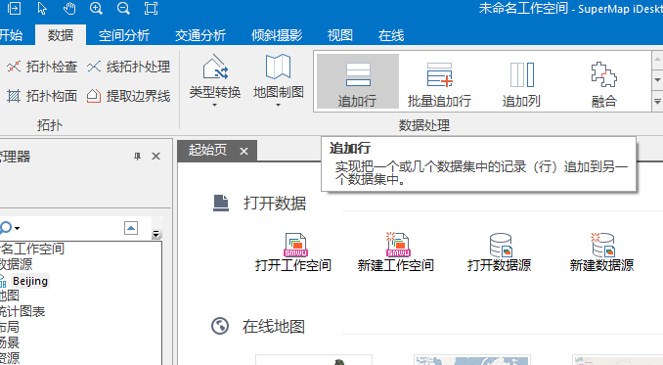Click the 在线地图 section heading
663x365 pixels.
[x=274, y=327]
